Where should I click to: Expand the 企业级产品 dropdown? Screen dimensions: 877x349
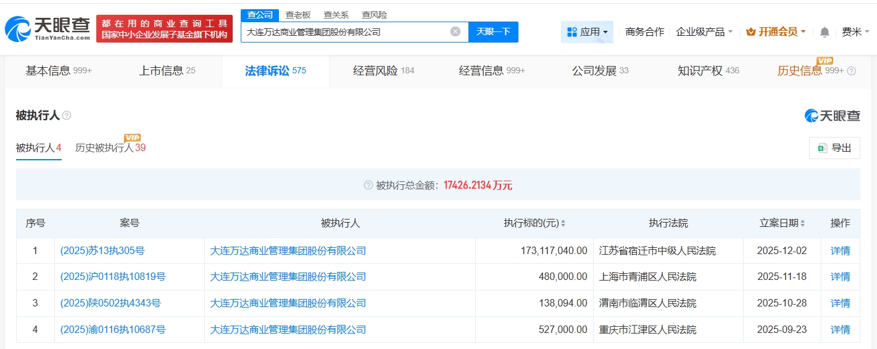(x=704, y=32)
